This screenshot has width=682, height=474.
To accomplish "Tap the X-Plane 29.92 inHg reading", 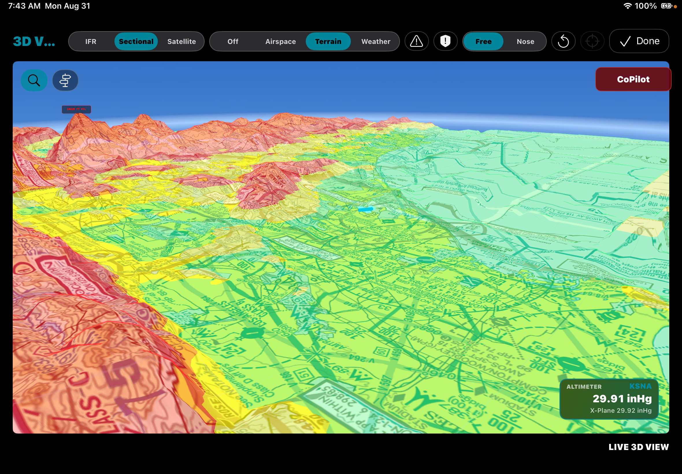I will tap(620, 410).
